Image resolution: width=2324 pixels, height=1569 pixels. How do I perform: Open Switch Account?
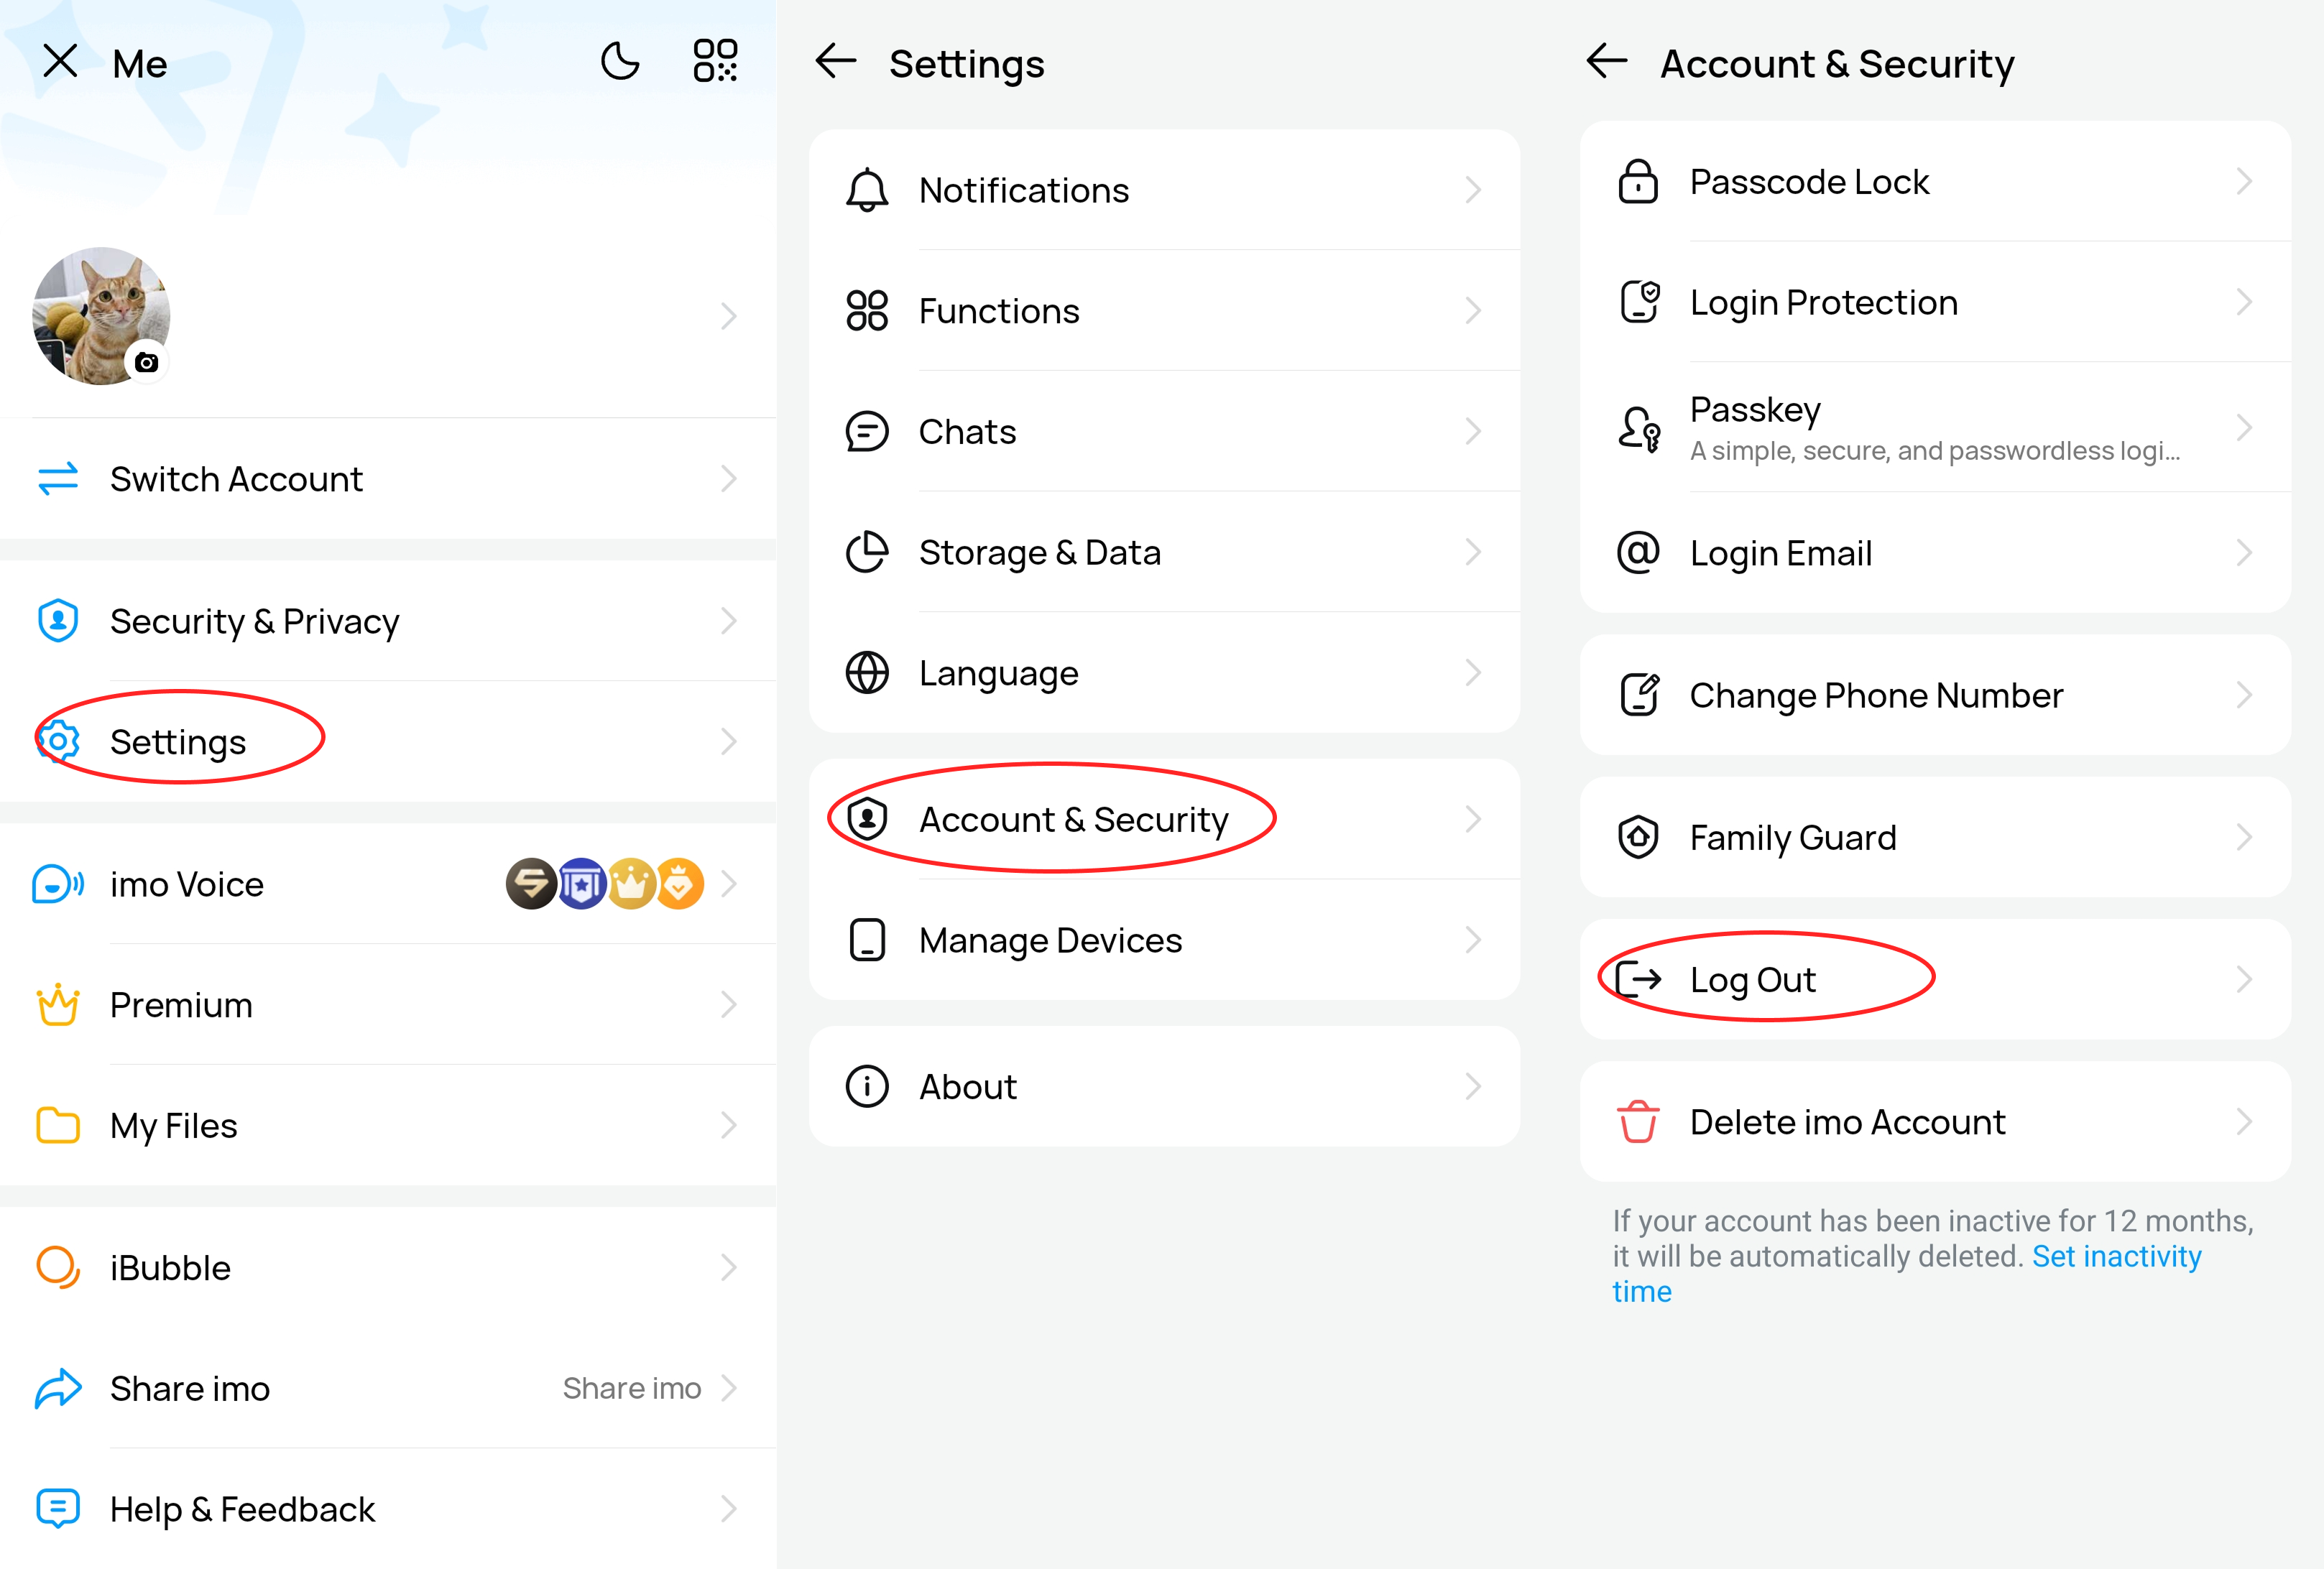388,479
